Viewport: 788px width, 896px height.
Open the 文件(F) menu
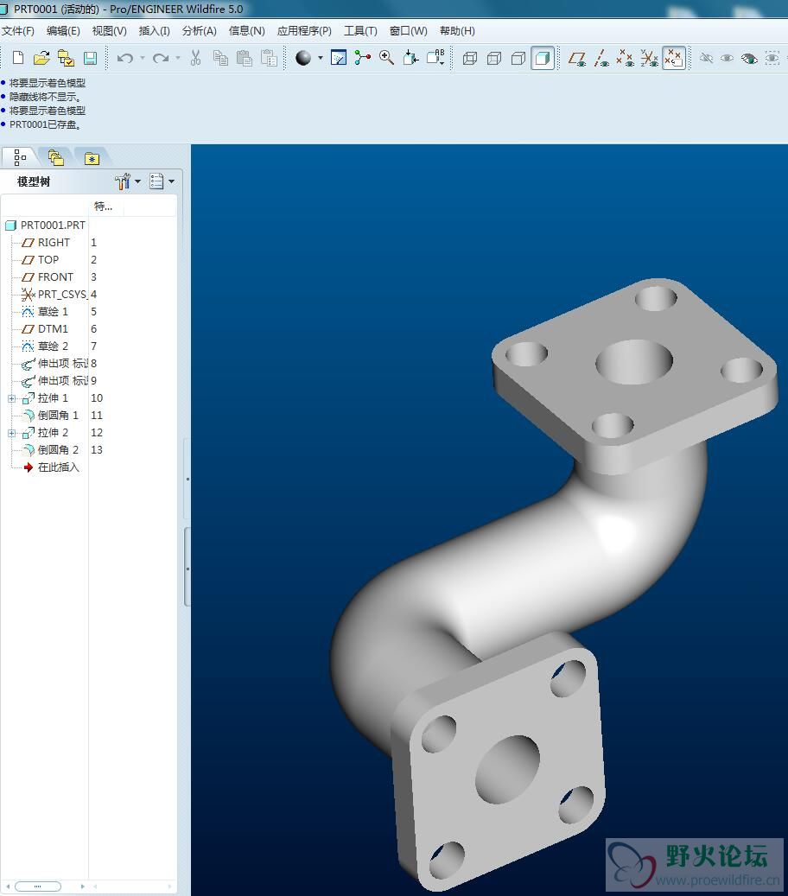click(18, 30)
